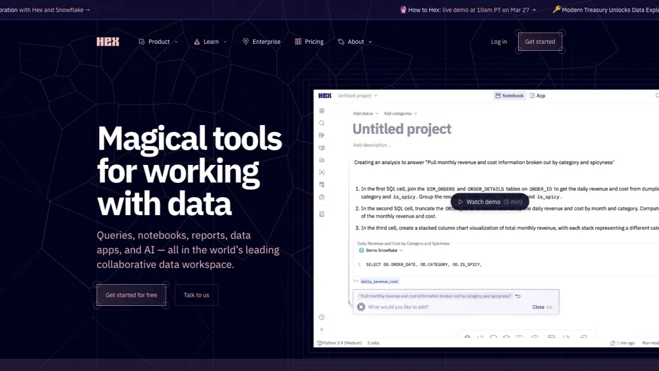Click the Get started for free button

[131, 295]
